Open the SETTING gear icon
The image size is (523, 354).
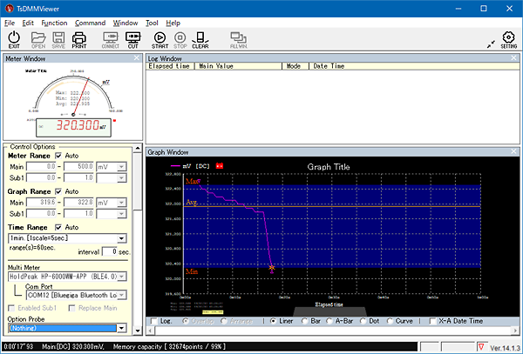click(508, 39)
